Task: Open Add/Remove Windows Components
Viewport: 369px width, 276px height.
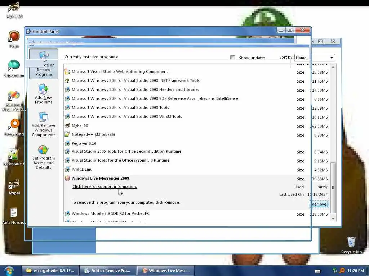Action: tap(44, 124)
